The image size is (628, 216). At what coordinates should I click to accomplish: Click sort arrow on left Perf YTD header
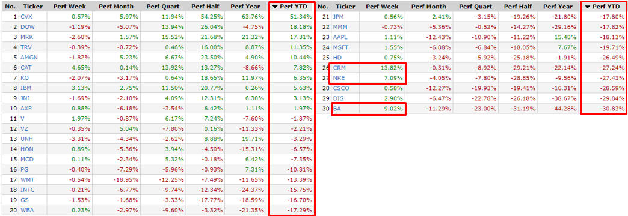pyautogui.click(x=275, y=7)
